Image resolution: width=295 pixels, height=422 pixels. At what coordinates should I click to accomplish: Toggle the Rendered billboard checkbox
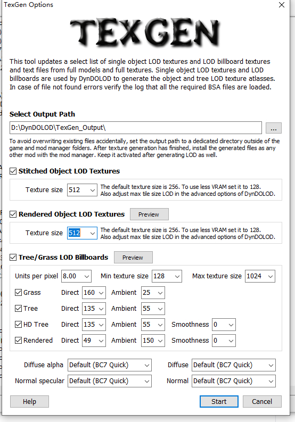(x=18, y=341)
